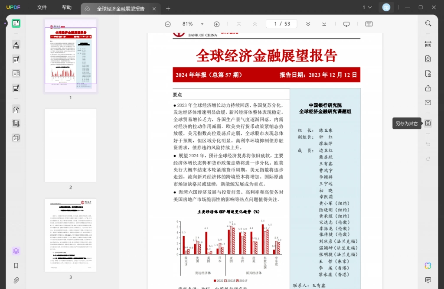Expand the 81% zoom level dropdown
Viewport: 444px width, 289px height.
[202, 24]
